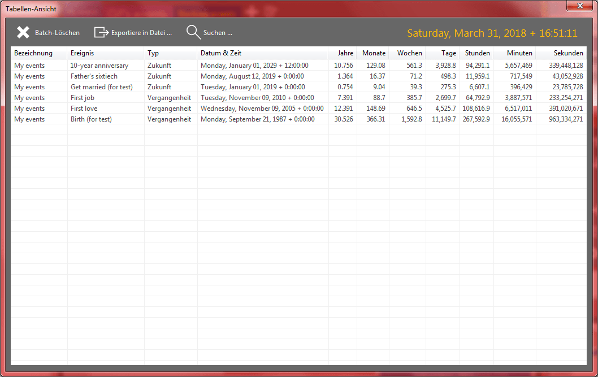Click date Wednesday, November 09, 2005 + 0:00:00
598x377 pixels.
tap(262, 109)
